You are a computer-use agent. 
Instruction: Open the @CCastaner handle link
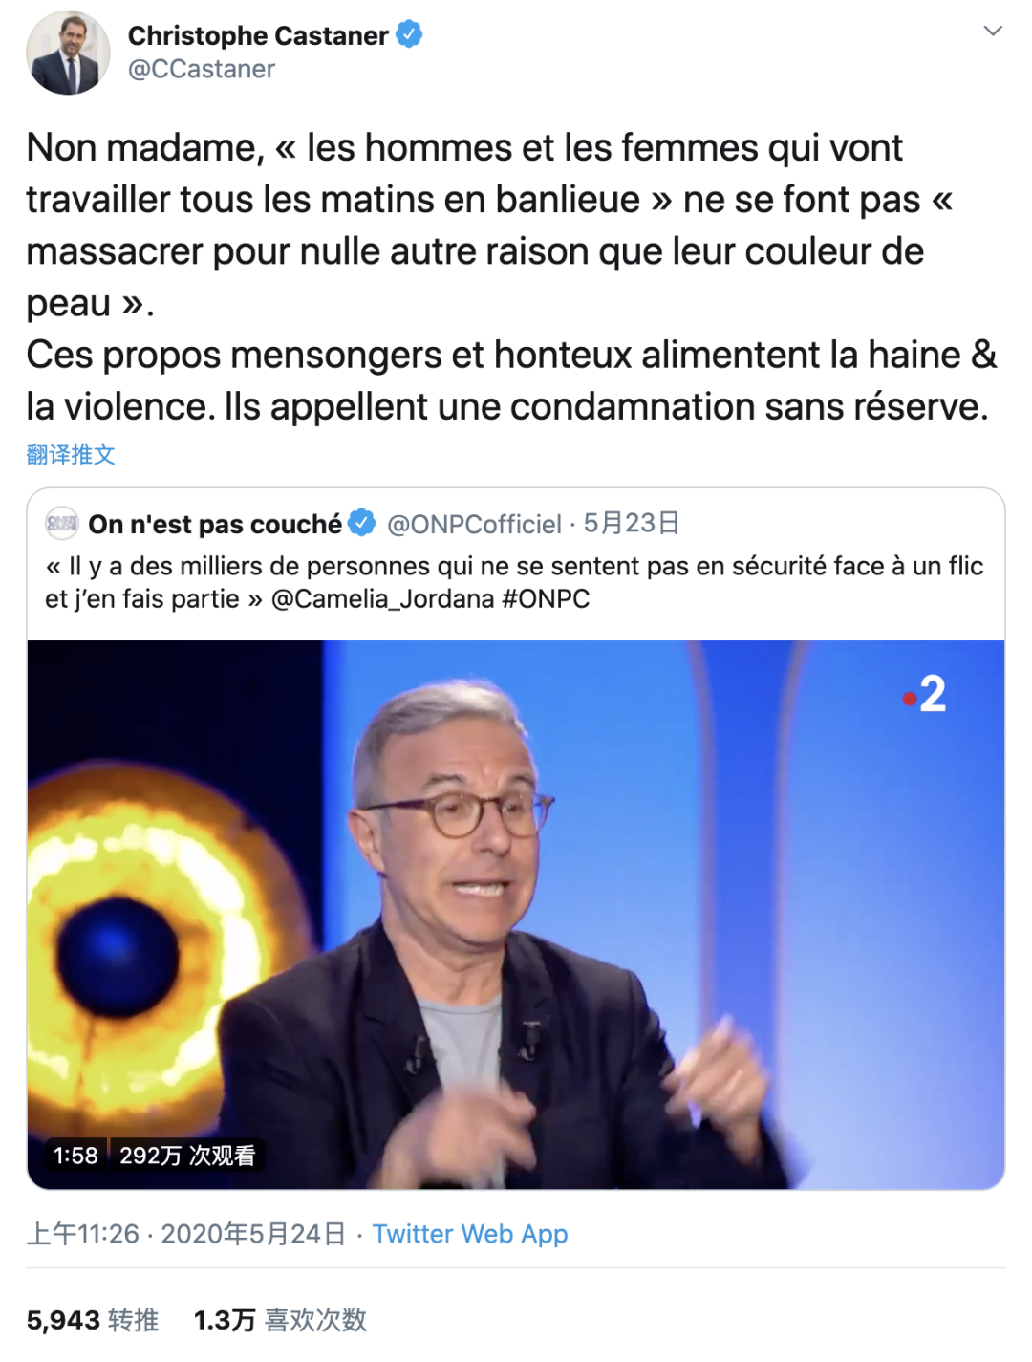pos(202,69)
